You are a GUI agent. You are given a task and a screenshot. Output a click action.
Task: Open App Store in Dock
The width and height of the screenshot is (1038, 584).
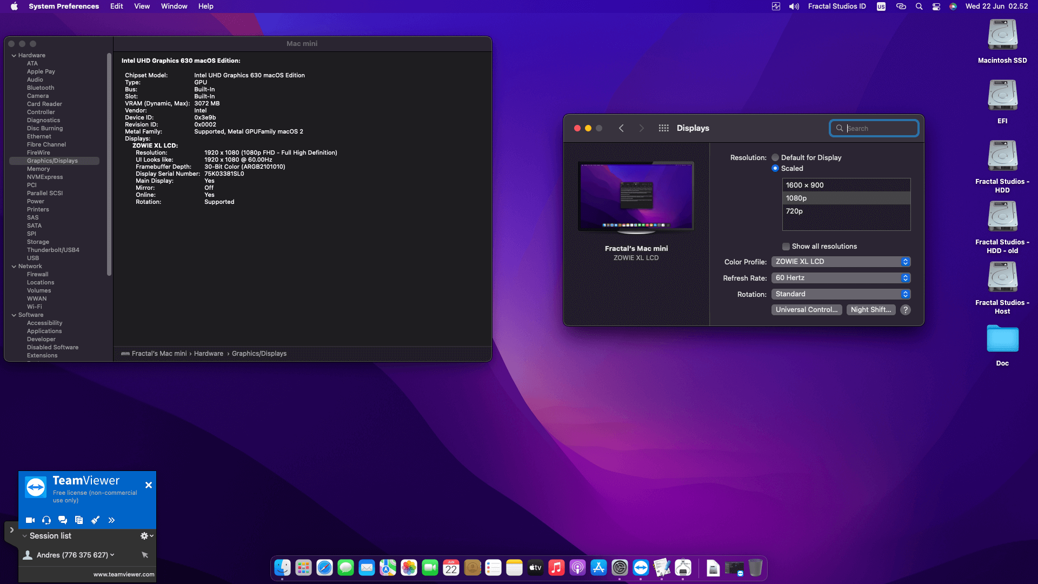tap(598, 567)
